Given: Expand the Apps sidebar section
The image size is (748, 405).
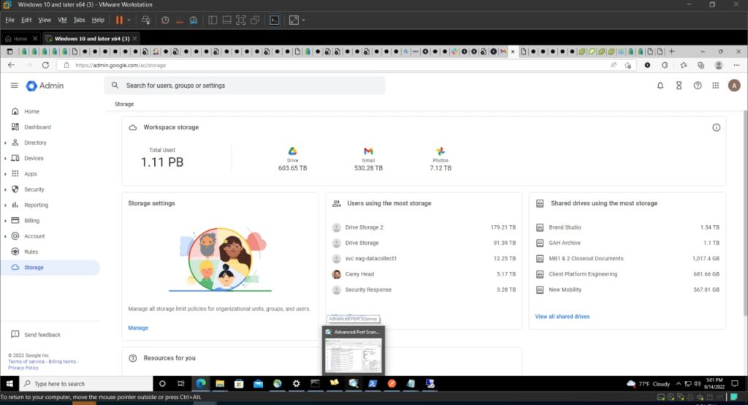Looking at the screenshot, I should point(5,174).
